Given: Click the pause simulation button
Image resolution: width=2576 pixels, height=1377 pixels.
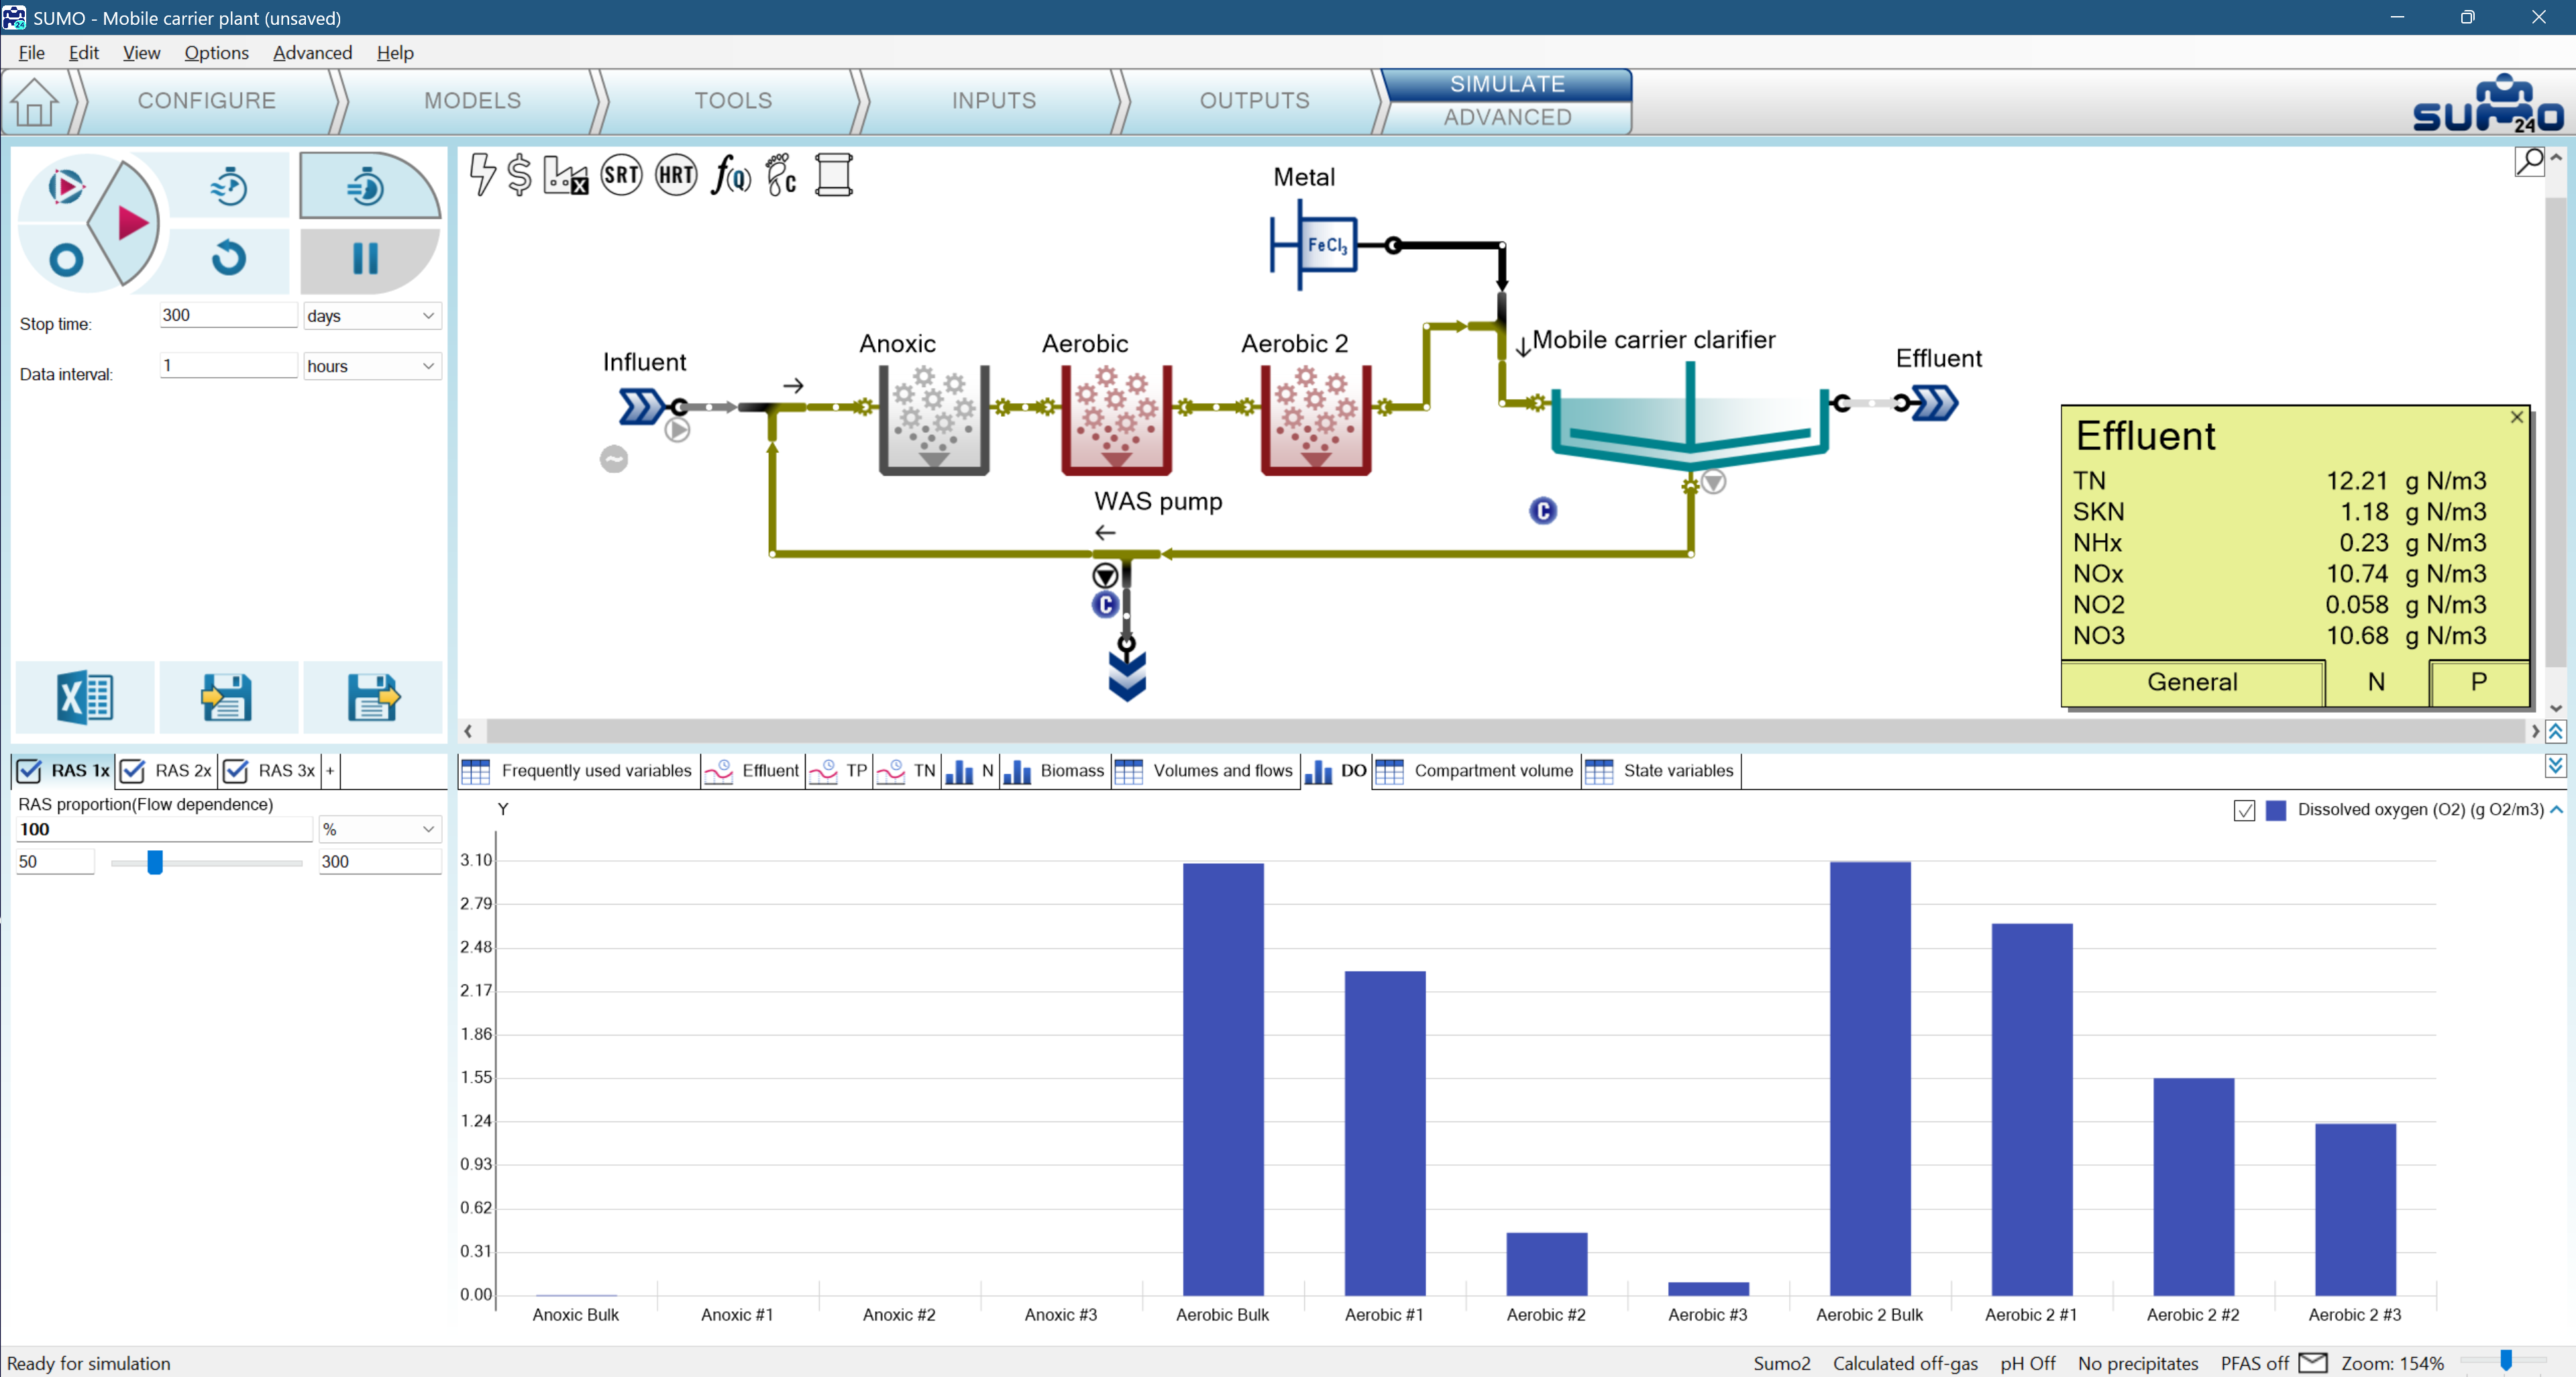Looking at the screenshot, I should (x=366, y=259).
